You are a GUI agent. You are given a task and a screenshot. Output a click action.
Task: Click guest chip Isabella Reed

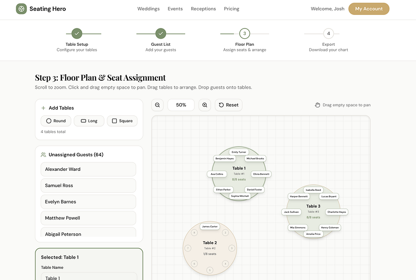pyautogui.click(x=313, y=190)
